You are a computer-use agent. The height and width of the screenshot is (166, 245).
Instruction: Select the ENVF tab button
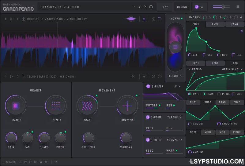[x=237, y=102]
